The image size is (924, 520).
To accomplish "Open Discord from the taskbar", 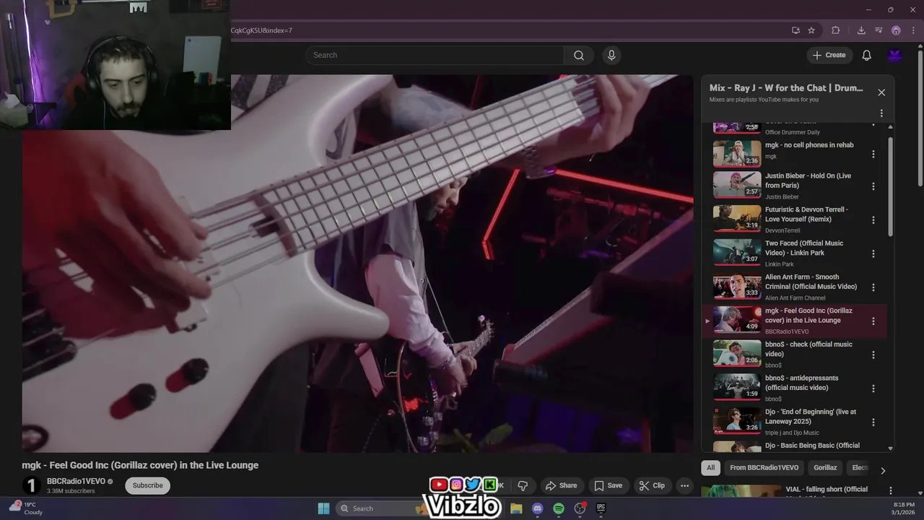I will click(537, 508).
